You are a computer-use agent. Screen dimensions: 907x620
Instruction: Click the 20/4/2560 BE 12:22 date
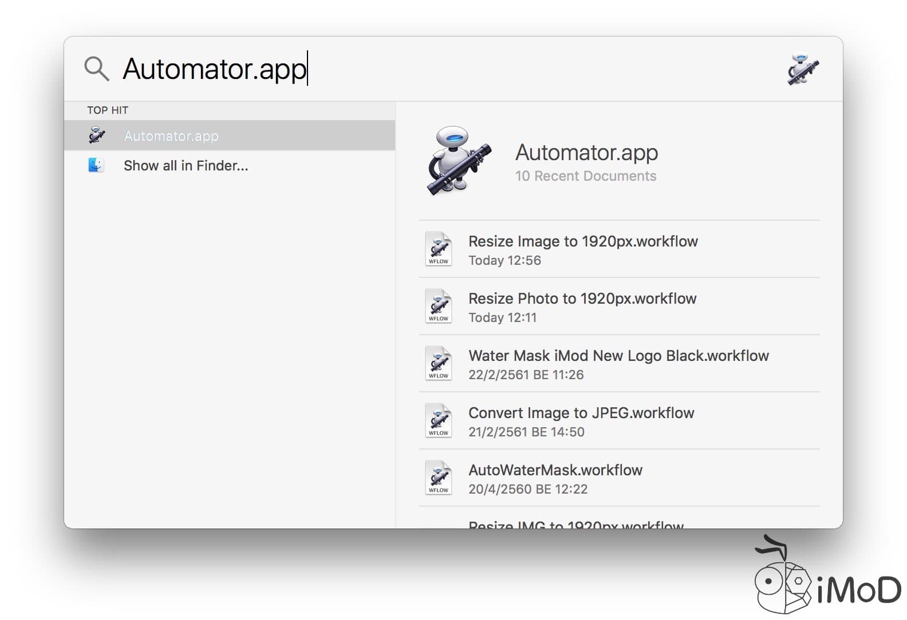pos(528,489)
